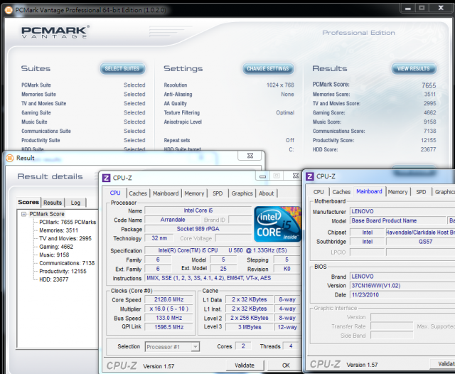Viewport: 455px width, 374px height.
Task: Click the Core Speed 2128.6 MHz field
Action: click(x=169, y=299)
